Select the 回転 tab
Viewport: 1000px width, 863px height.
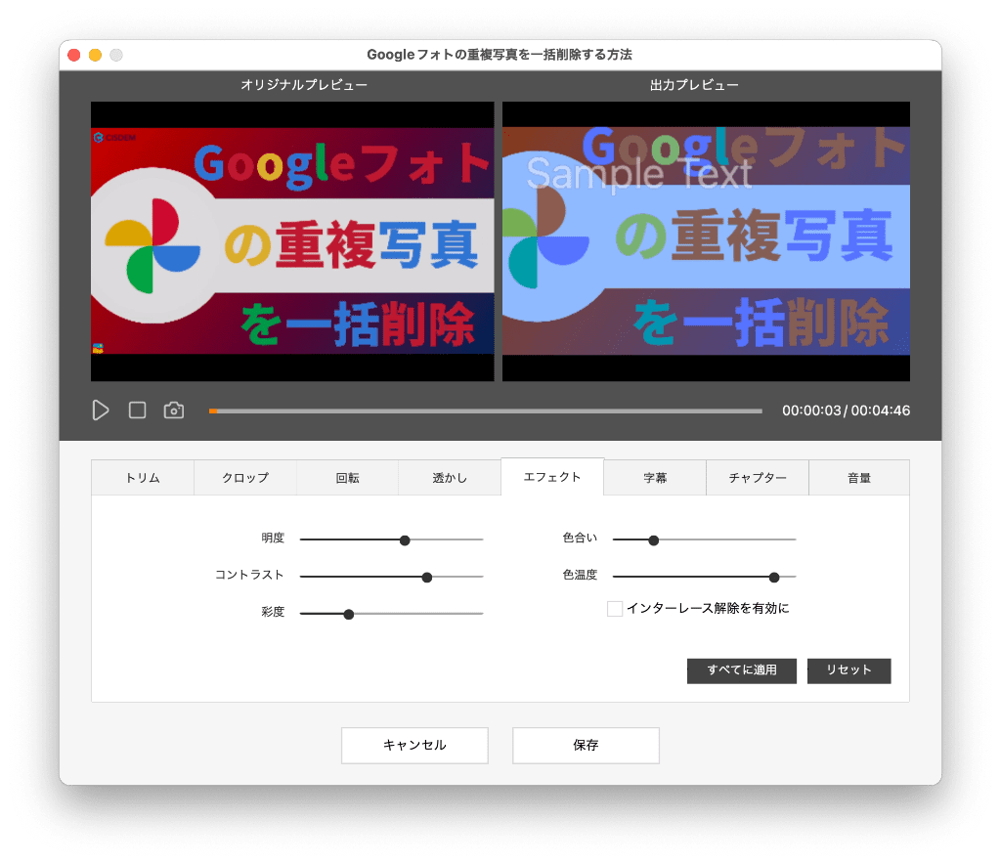(348, 478)
